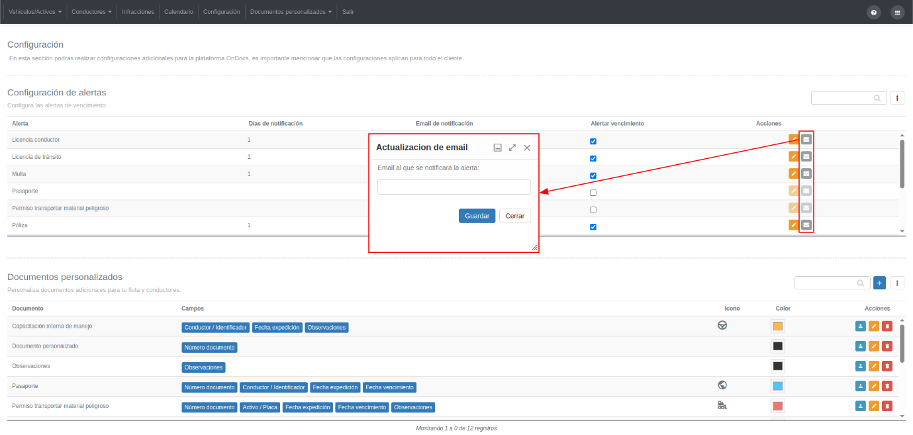
Task: Click edit pencil in Alertas Pasaporte row
Action: click(794, 191)
